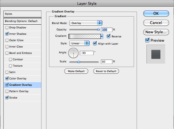Click the Make Default button
The image size is (174, 129).
76,71
